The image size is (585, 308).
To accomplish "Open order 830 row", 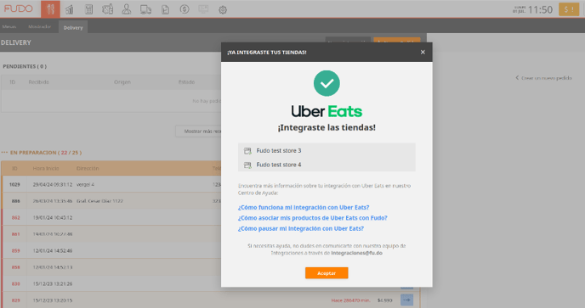I will (211, 283).
